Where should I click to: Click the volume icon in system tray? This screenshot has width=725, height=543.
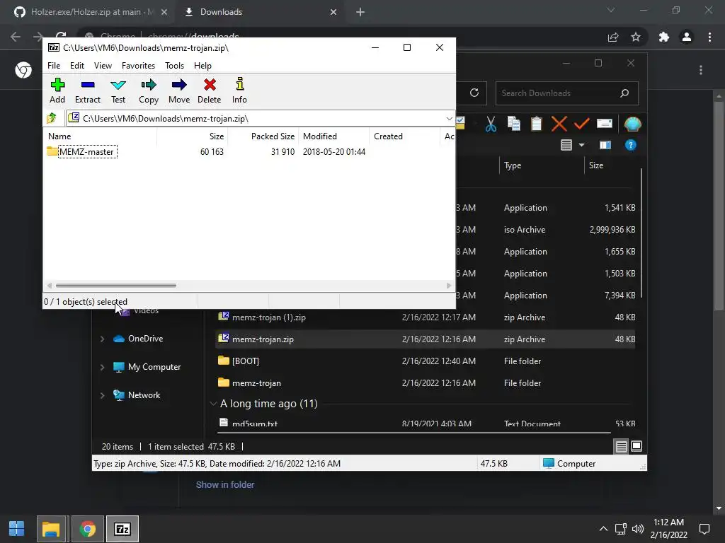638,529
